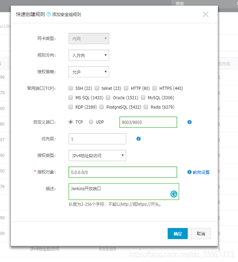Click the custom port input showing 9003/9003
238x262 pixels.
(x=148, y=122)
